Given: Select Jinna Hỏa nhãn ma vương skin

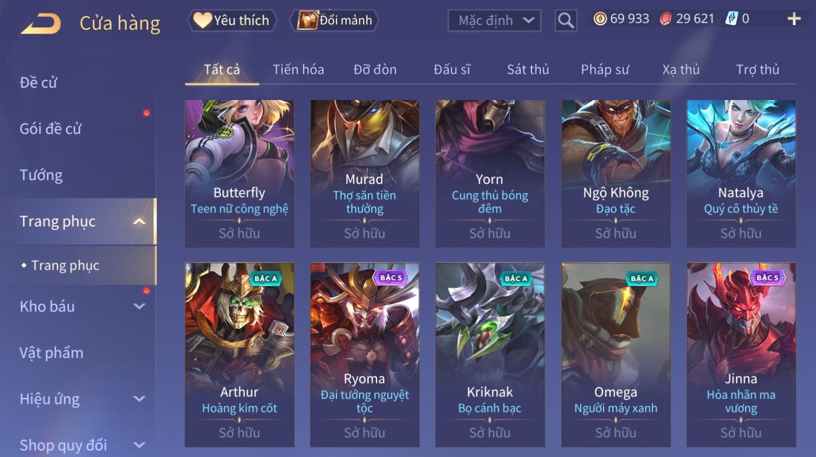Looking at the screenshot, I should (741, 355).
